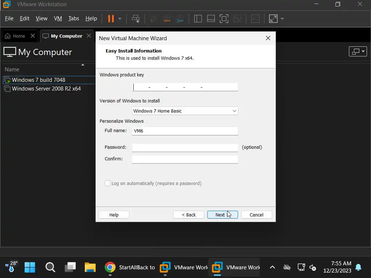Take a snapshot of this virtual machine

pos(154,19)
